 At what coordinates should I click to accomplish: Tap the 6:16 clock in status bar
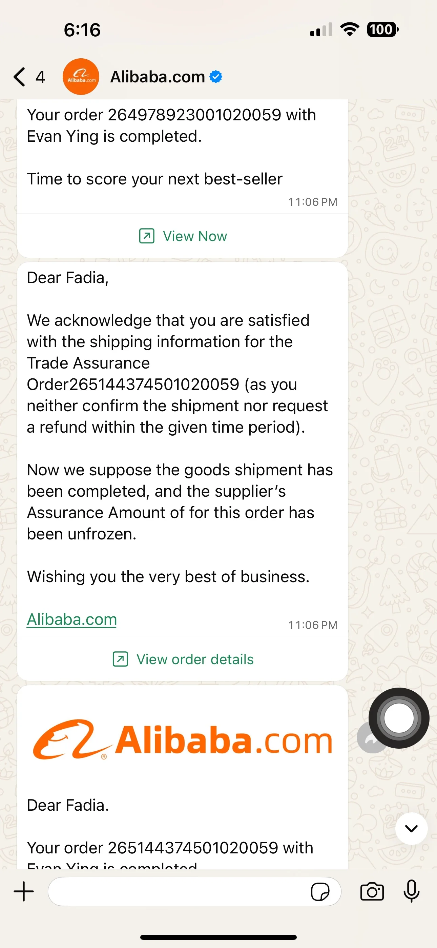(82, 30)
